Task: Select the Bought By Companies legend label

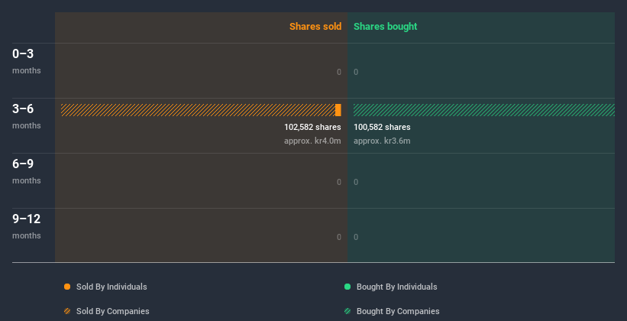Action: pyautogui.click(x=398, y=311)
